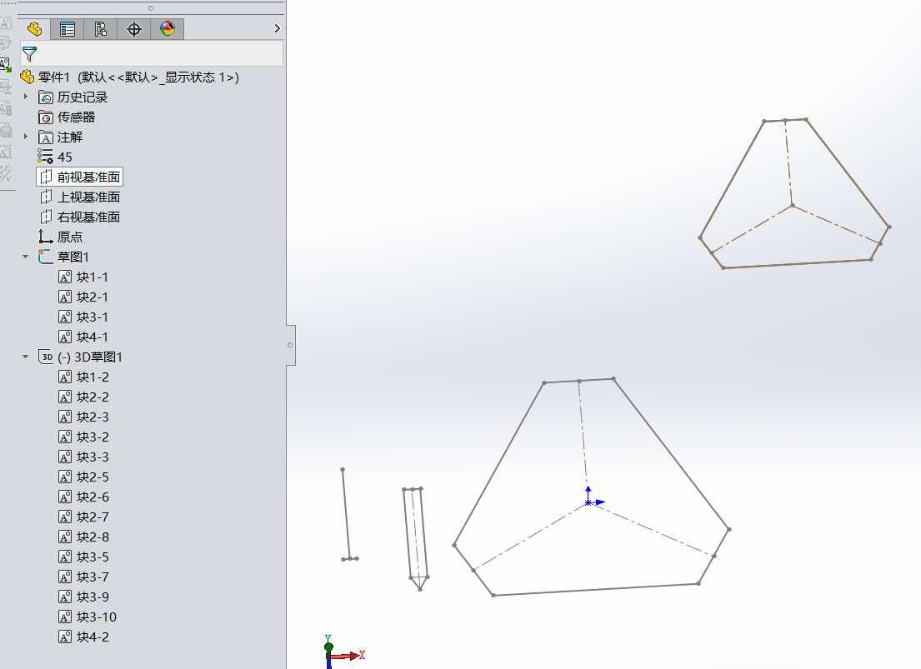
Task: Select block 块3-10 in the tree
Action: coord(96,617)
